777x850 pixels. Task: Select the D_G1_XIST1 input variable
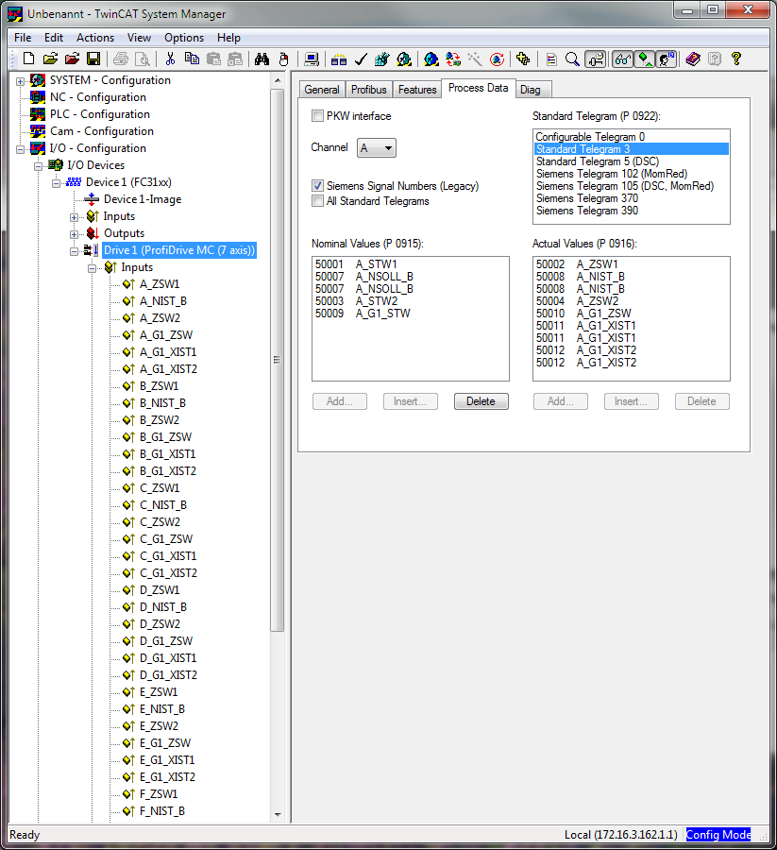[168, 657]
